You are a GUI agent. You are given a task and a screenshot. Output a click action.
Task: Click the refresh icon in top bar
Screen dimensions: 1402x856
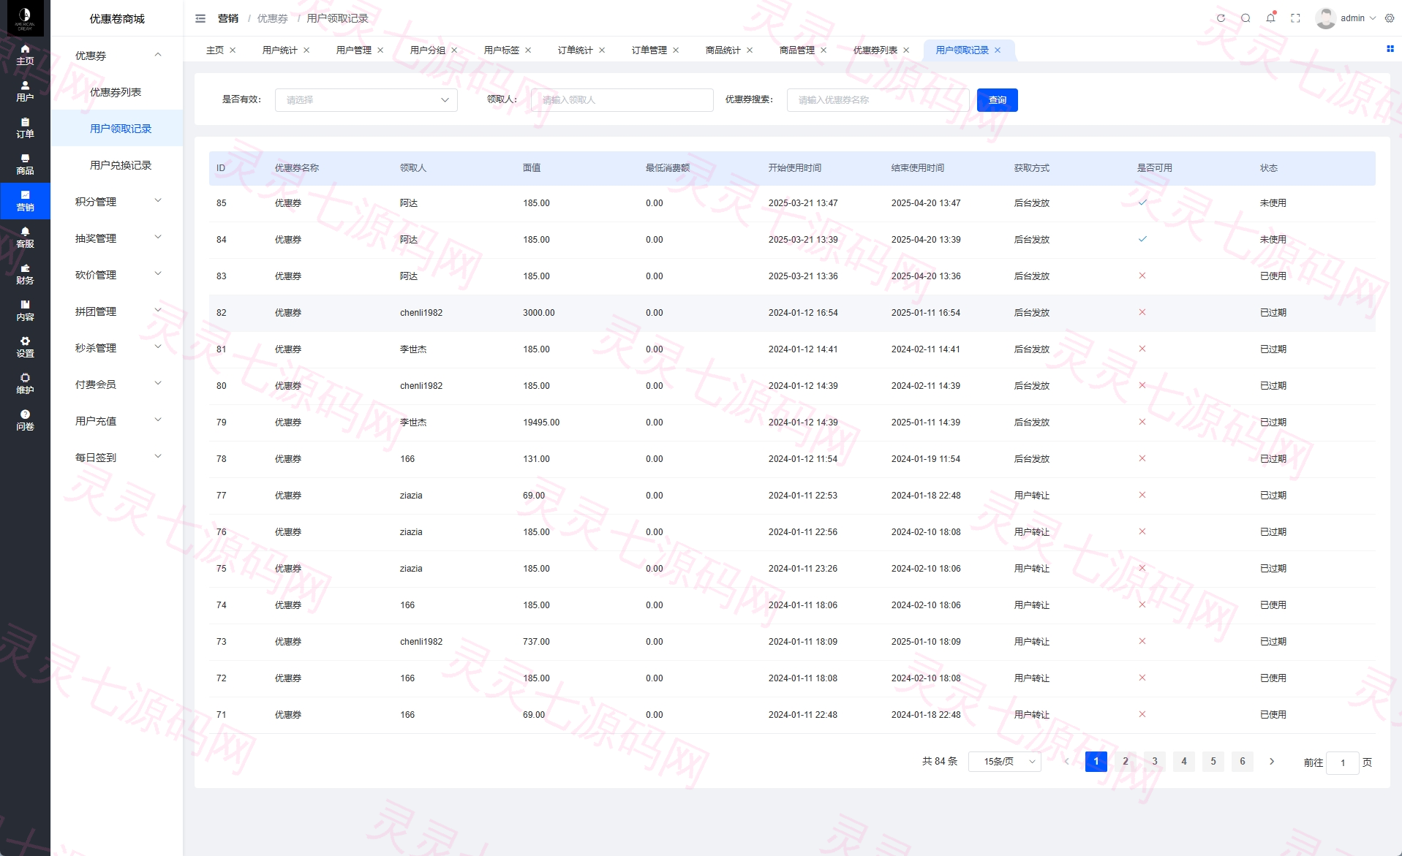(x=1221, y=18)
